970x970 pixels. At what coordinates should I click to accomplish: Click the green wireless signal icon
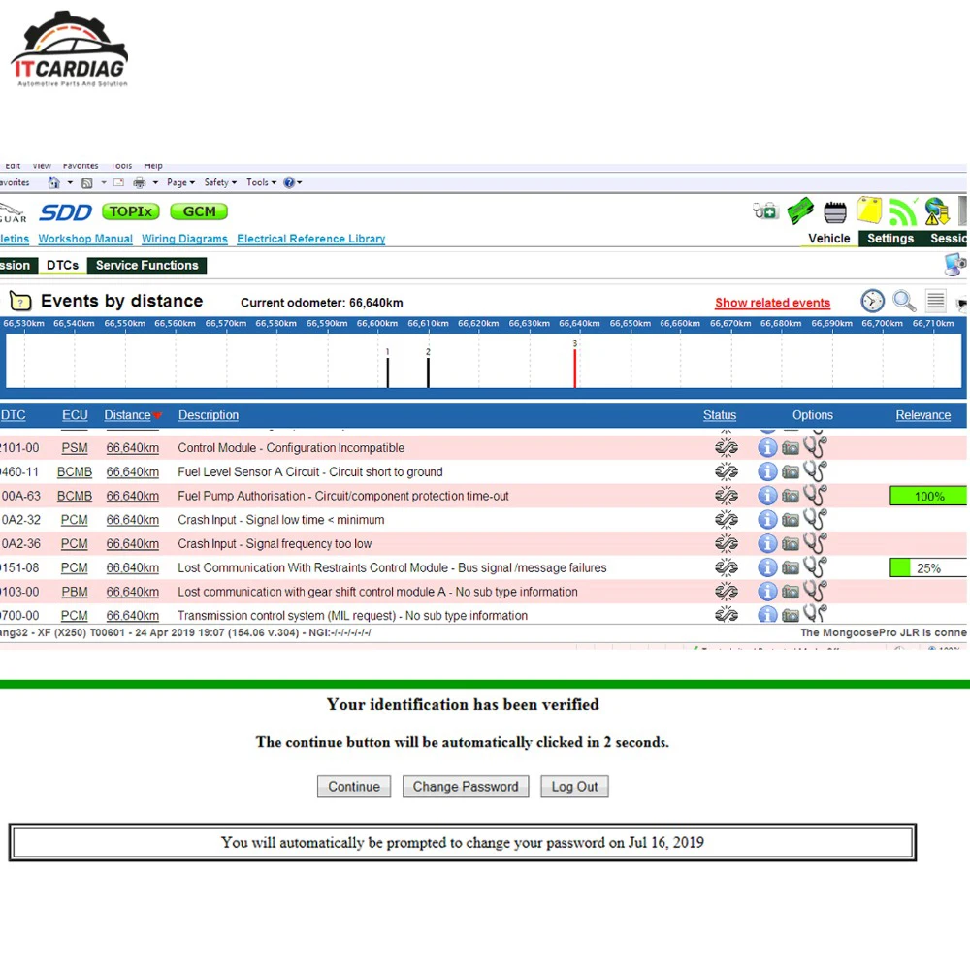point(902,211)
